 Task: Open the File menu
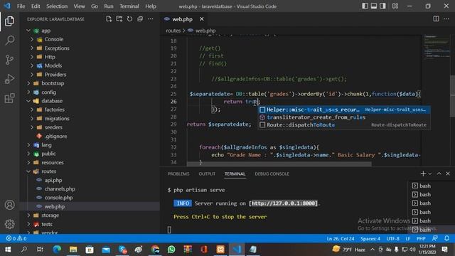pyautogui.click(x=21, y=6)
